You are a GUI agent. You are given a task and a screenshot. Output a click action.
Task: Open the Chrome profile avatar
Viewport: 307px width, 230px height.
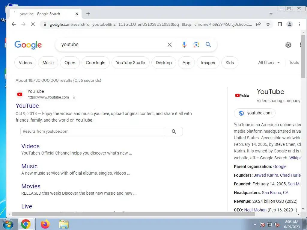(290, 24)
